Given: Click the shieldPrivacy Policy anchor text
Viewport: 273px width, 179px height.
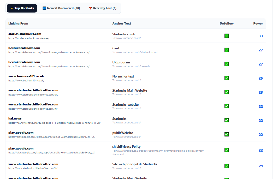Looking at the screenshot, I should 126,147.
